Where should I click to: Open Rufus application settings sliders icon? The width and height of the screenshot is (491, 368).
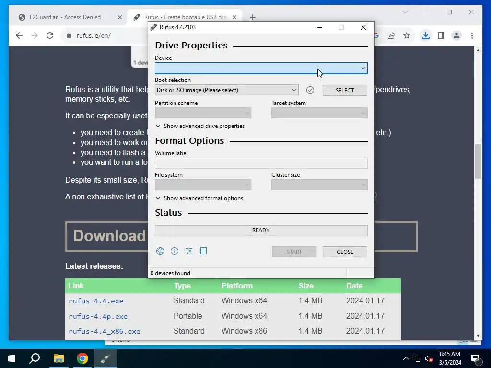coord(189,251)
